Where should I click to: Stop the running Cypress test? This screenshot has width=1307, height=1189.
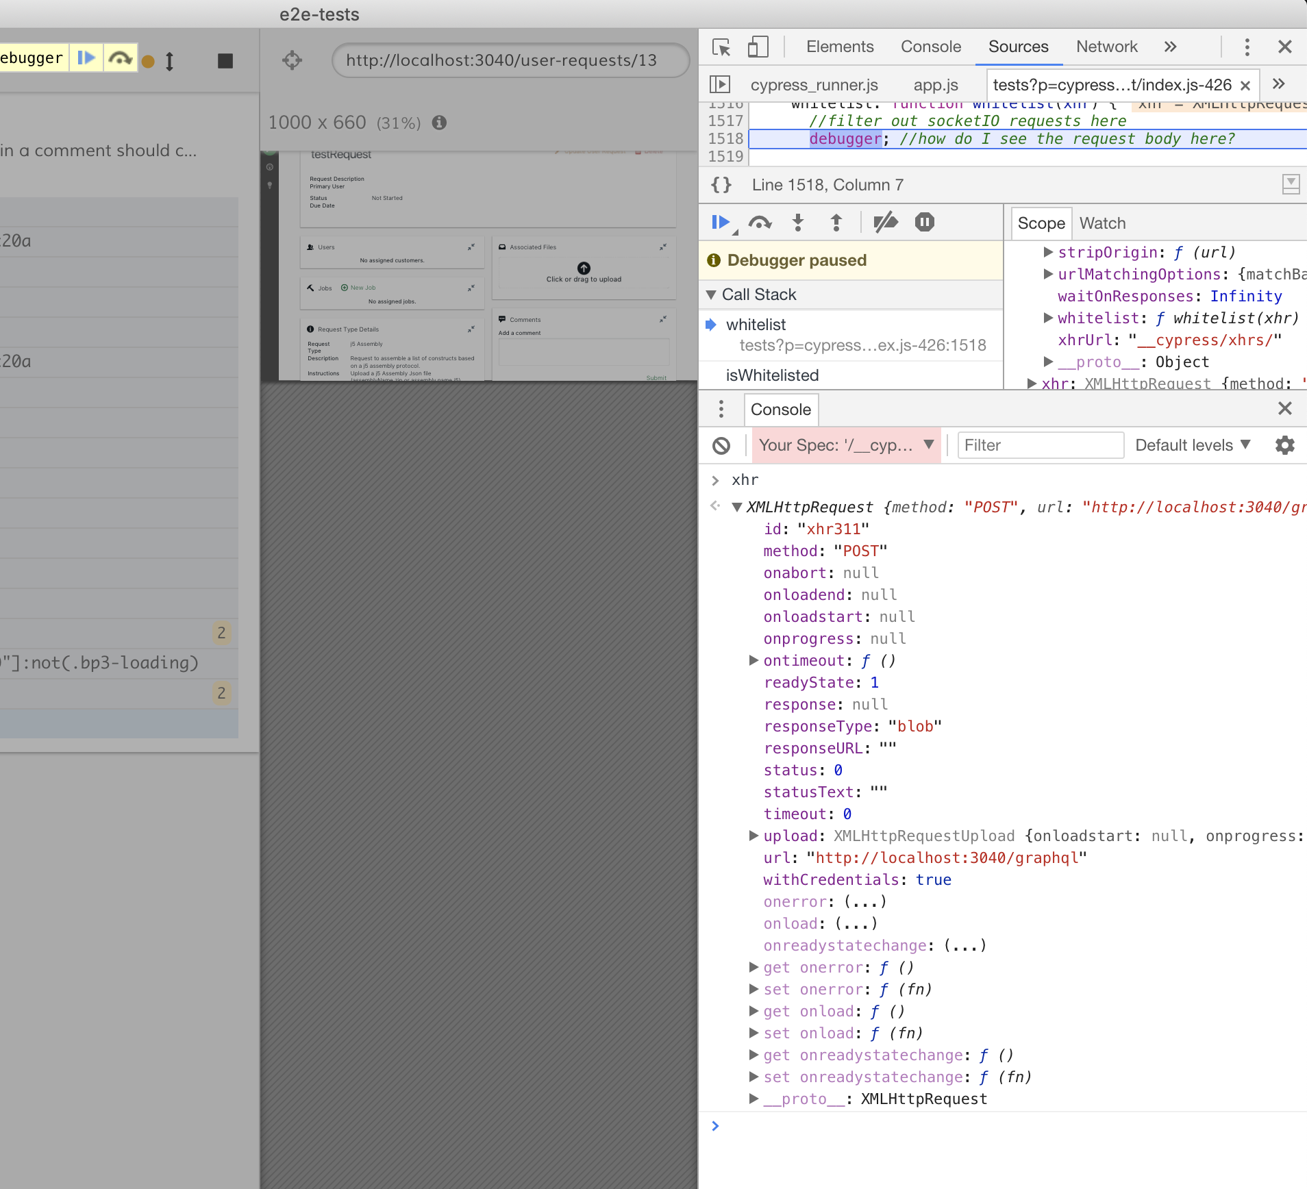pos(224,60)
